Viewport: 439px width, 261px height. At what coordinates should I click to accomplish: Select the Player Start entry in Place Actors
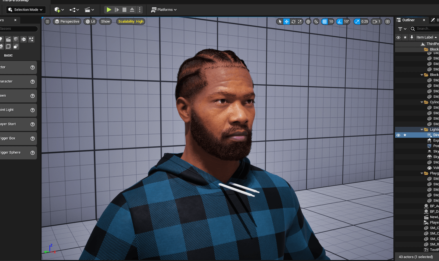click(18, 124)
